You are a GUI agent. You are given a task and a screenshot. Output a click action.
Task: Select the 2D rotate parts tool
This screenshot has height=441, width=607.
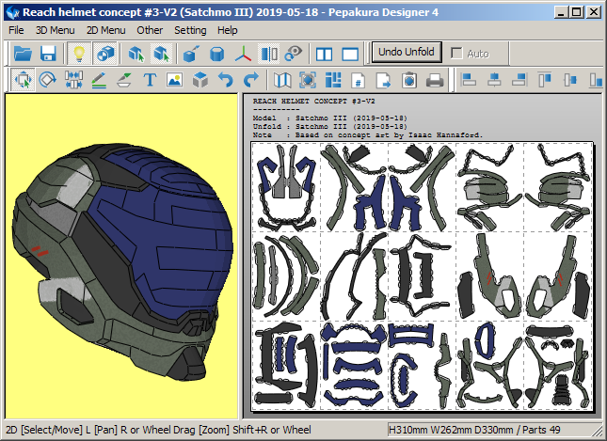point(48,80)
